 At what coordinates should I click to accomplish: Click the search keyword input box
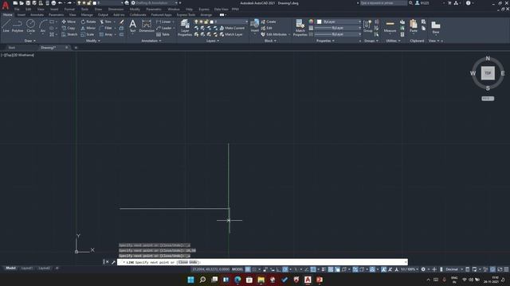point(383,3)
